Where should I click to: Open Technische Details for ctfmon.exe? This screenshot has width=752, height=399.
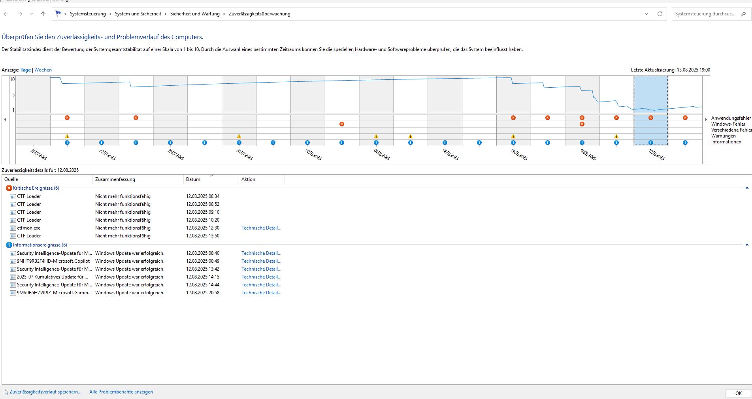pos(262,228)
